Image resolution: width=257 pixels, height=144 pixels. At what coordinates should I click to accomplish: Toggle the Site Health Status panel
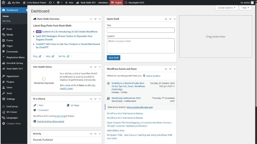[100, 67]
